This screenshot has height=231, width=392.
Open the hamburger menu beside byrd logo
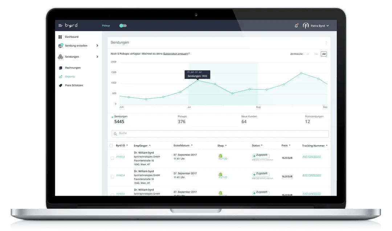[x=60, y=25]
